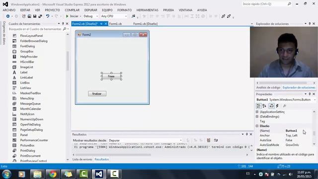Select MonthCalendar in the toolbox

click(x=30, y=109)
